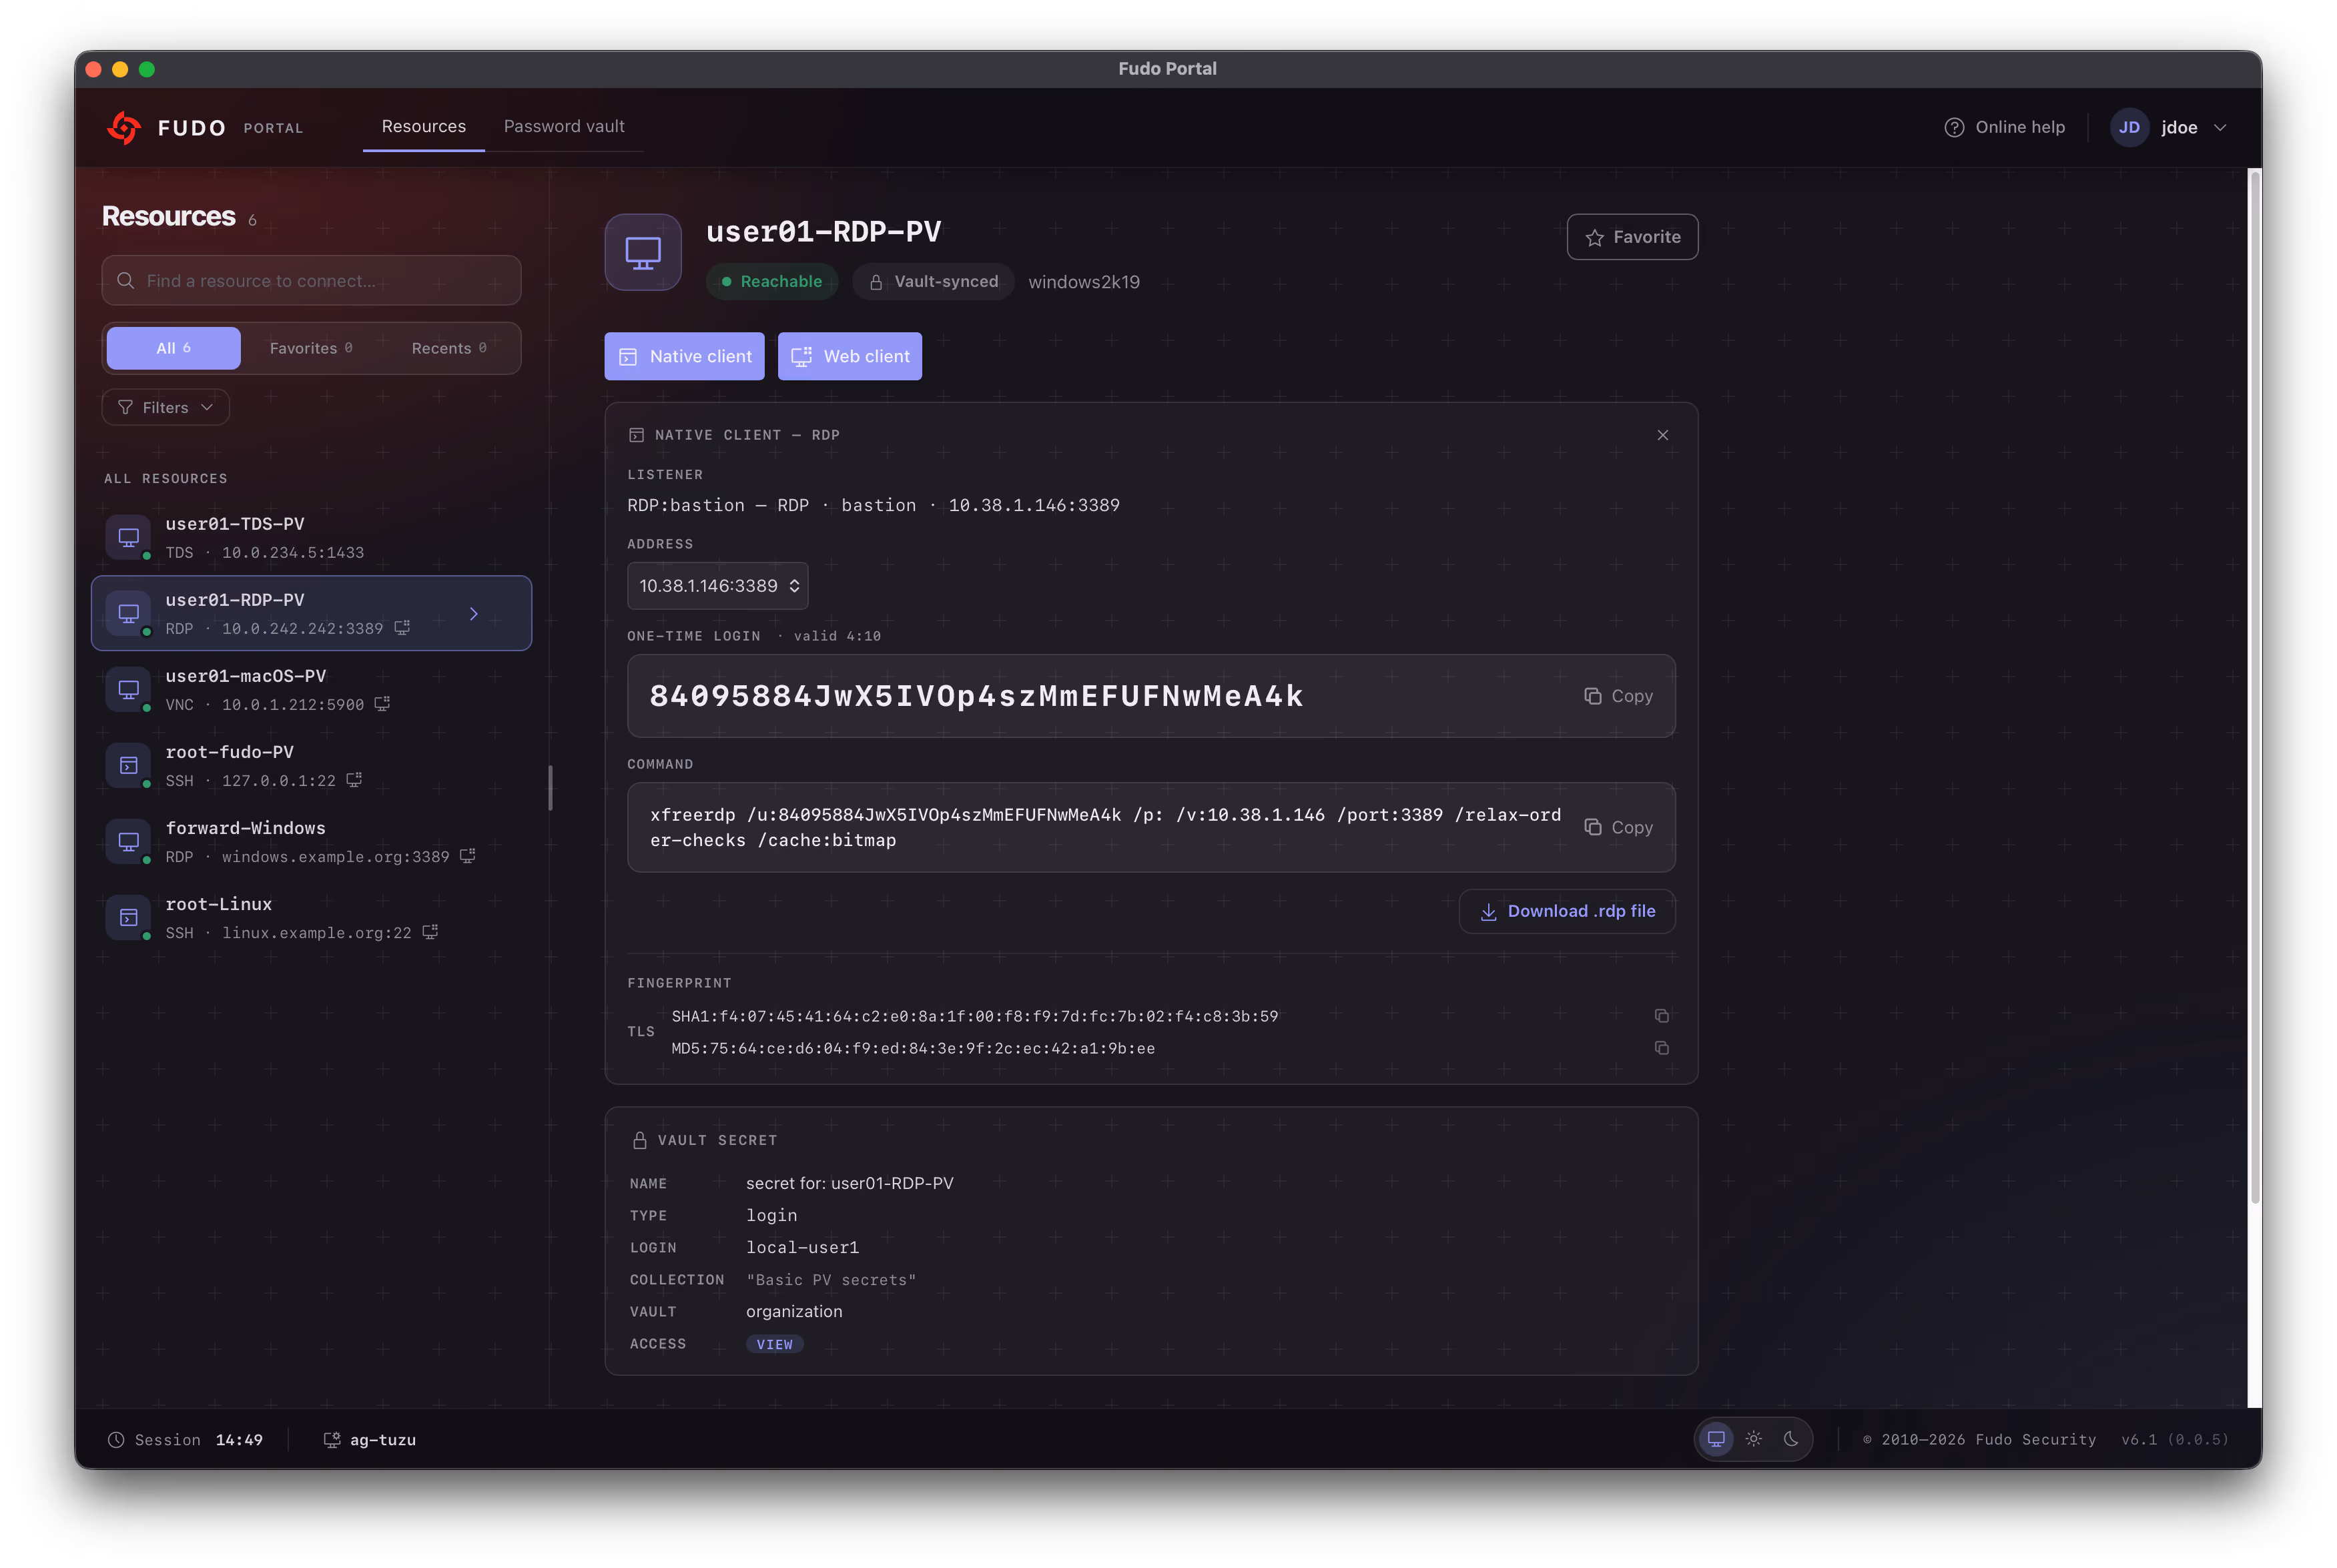Copy the xfreerdp command
The image size is (2337, 1568).
click(1618, 827)
